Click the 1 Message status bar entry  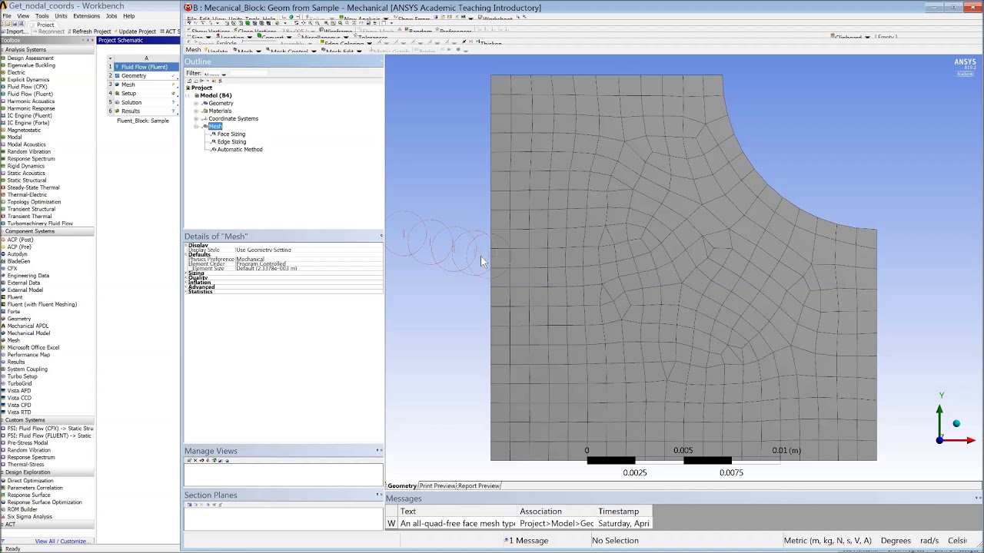click(527, 541)
